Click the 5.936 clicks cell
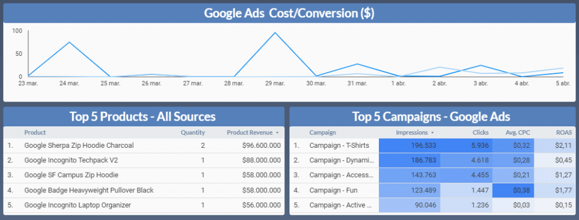Image resolution: width=579 pixels, height=220 pixels. [x=466, y=146]
